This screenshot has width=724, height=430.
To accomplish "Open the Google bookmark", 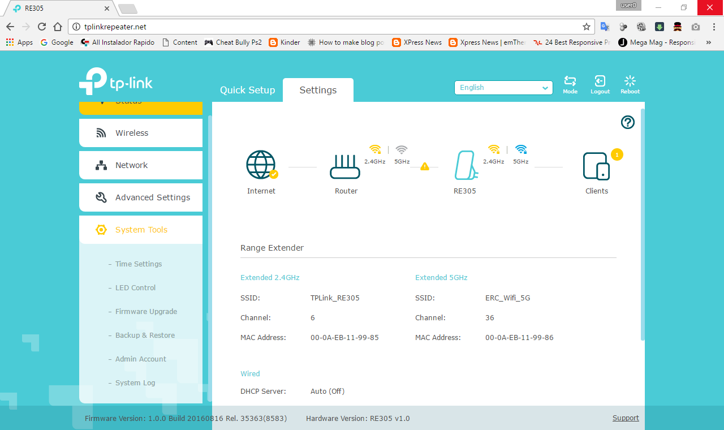I will click(57, 42).
